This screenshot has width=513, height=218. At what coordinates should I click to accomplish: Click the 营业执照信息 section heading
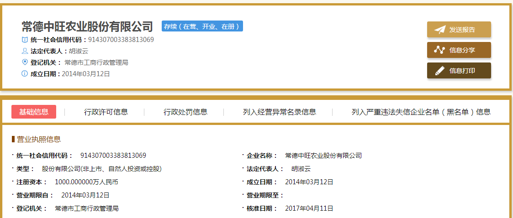(x=38, y=139)
